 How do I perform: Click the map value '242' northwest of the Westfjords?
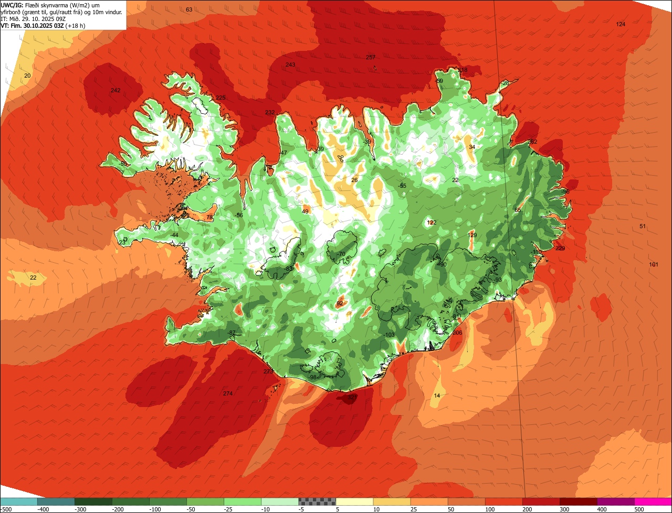coord(115,91)
